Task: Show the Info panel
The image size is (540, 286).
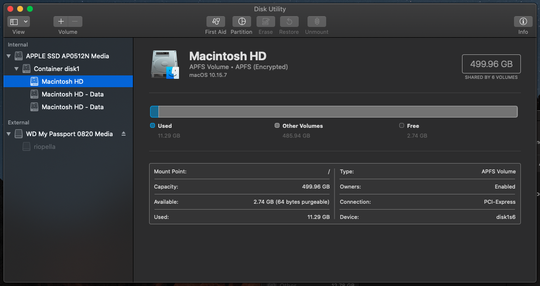Action: (523, 22)
